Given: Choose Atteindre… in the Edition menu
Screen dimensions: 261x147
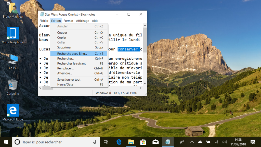Looking at the screenshot, I should [x=79, y=73].
